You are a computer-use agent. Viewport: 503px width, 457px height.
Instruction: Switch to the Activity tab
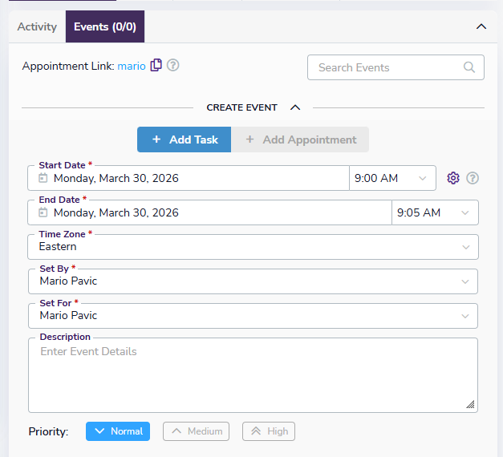click(37, 26)
